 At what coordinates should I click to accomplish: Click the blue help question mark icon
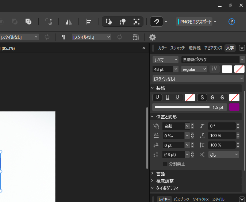(231, 22)
